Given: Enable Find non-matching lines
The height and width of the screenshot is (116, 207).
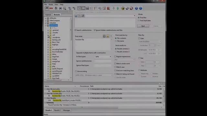Looking at the screenshot, I should point(115,71).
